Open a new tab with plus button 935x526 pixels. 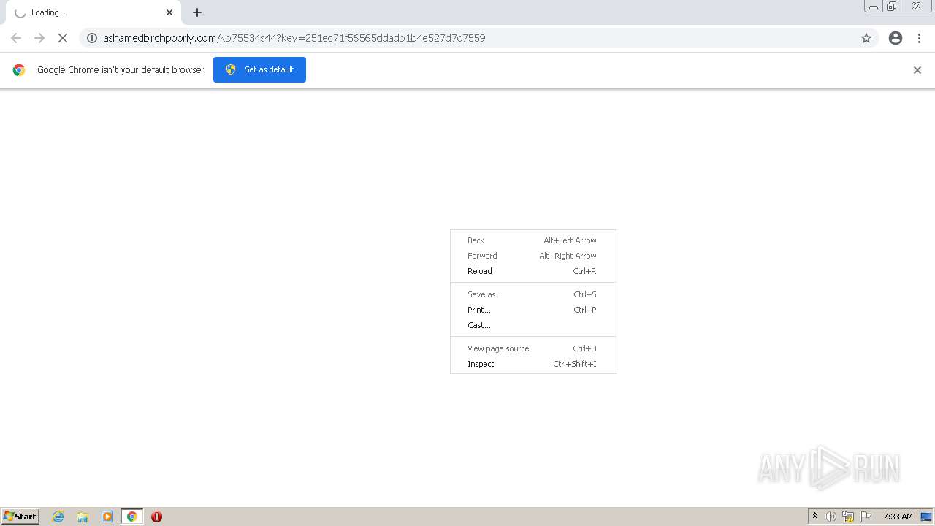click(x=197, y=12)
